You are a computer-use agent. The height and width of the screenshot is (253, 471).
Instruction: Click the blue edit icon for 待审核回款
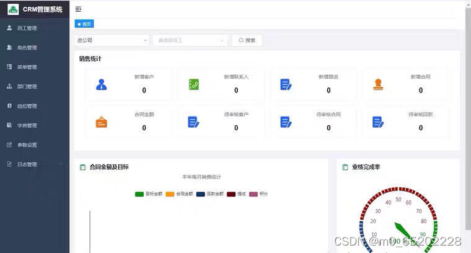[x=378, y=122]
